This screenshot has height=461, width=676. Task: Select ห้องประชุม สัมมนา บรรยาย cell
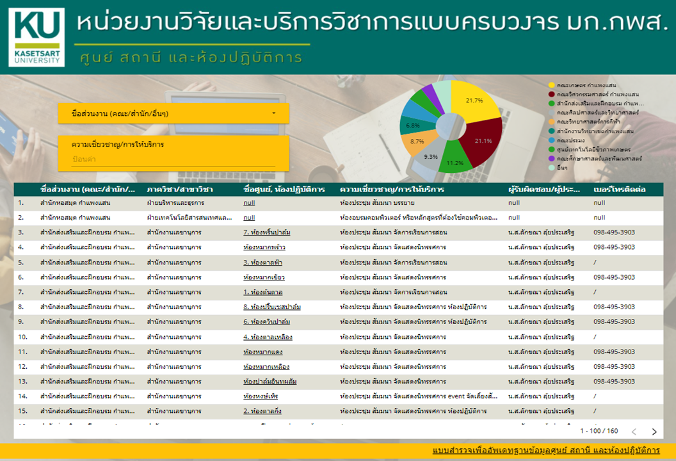(377, 203)
